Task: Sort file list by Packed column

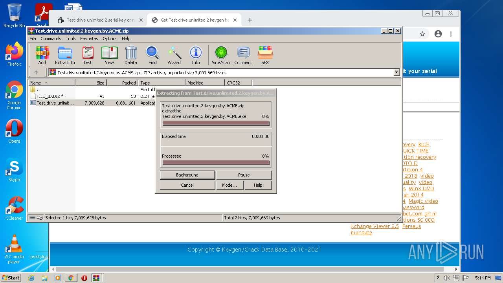Action: coord(122,83)
